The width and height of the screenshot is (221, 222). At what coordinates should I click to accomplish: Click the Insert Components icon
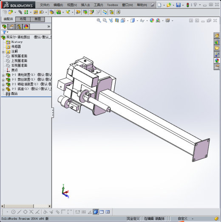11,12
